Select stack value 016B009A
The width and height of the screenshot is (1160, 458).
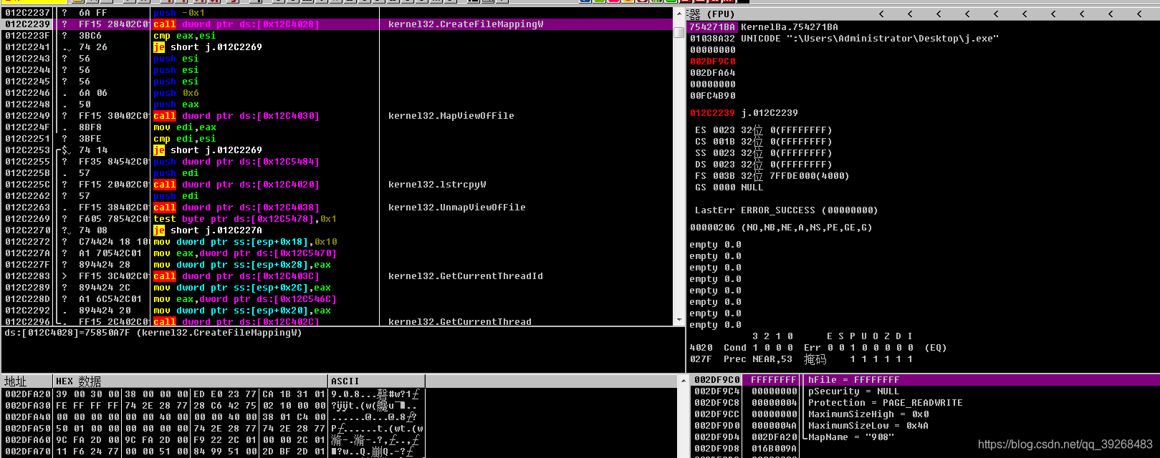[x=774, y=449]
